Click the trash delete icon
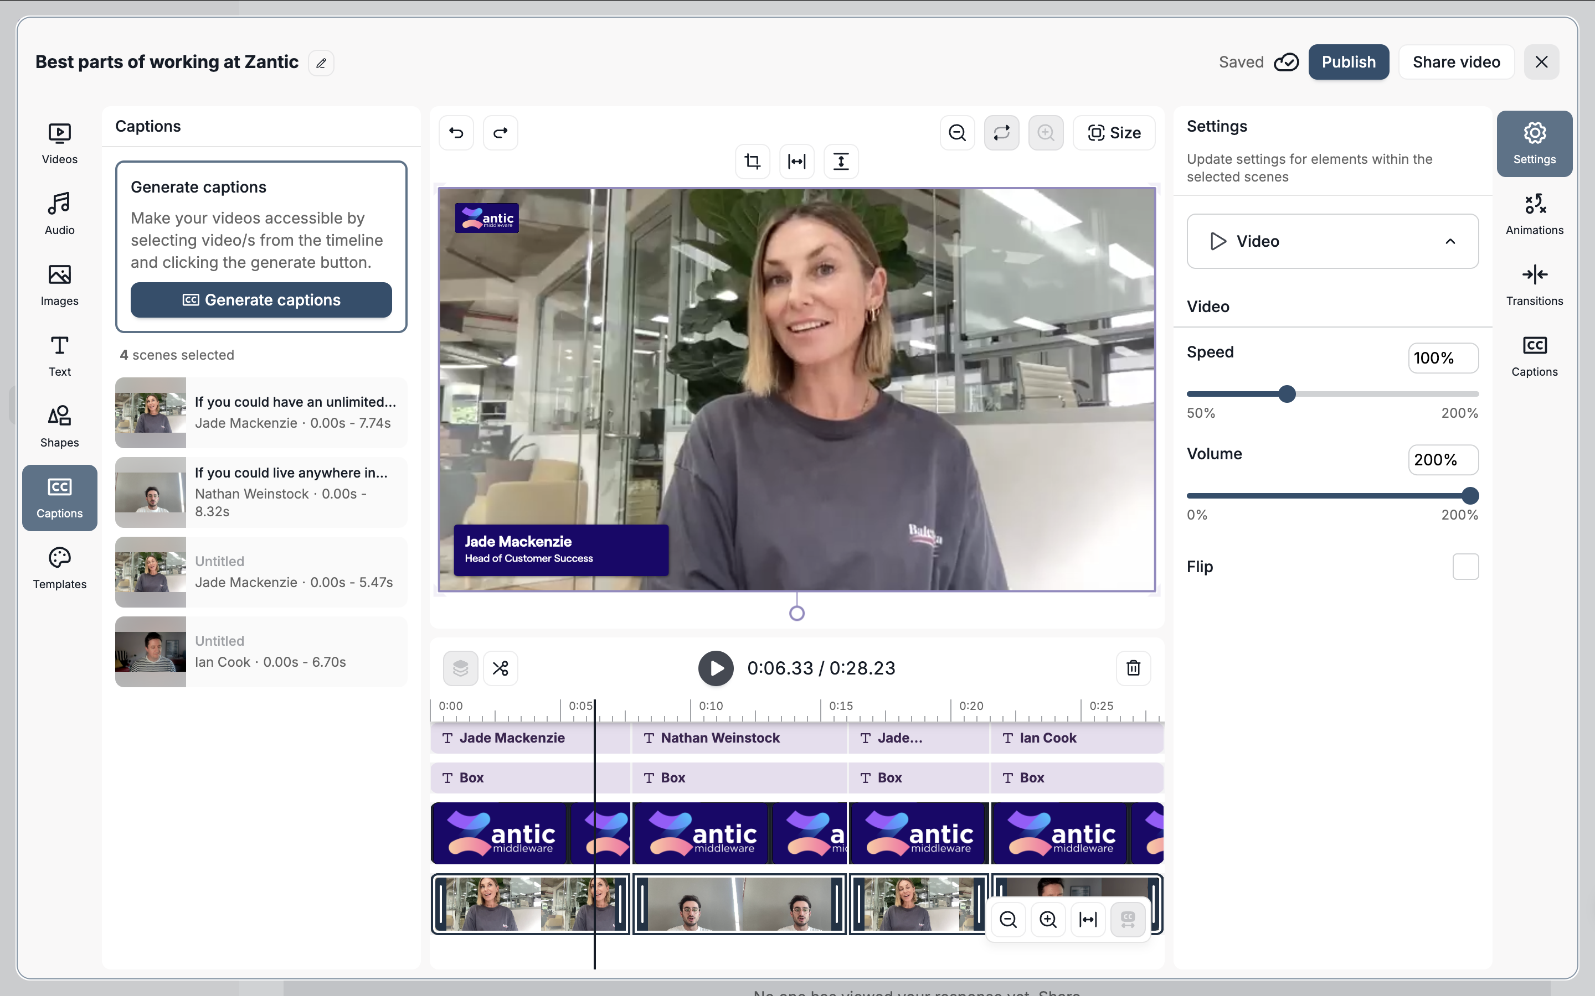1595x996 pixels. click(1133, 668)
